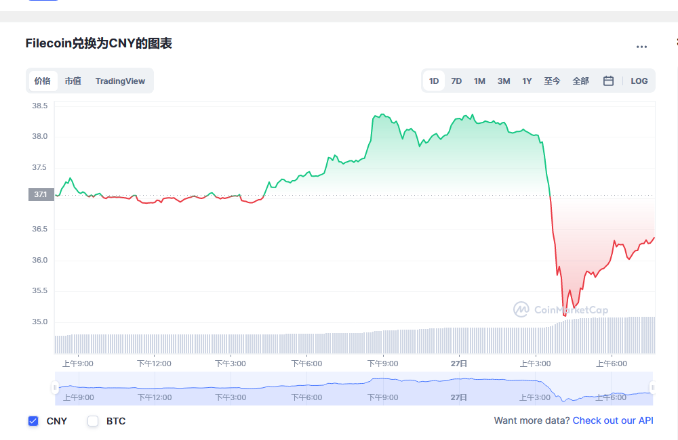Disable the CNY checkbox
The image size is (678, 440).
[33, 421]
